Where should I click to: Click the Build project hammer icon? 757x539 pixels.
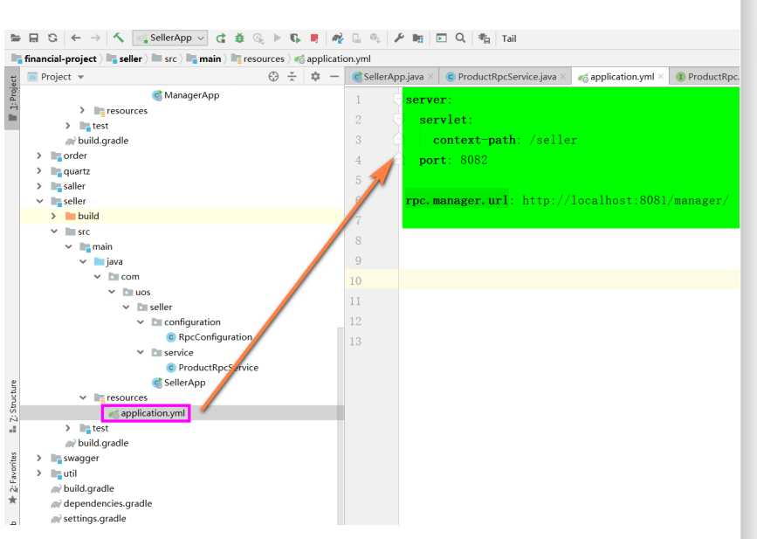(118, 38)
